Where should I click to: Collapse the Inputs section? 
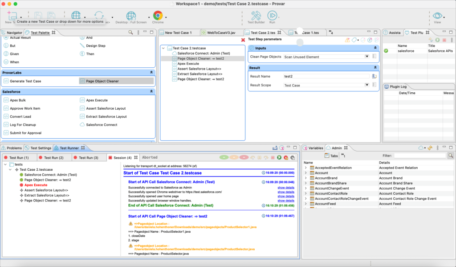coord(375,48)
